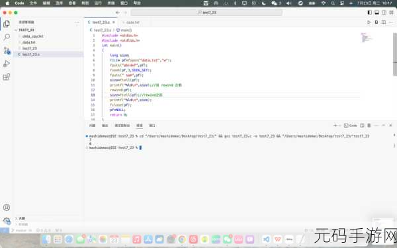Toggle primary sidebar visibility in title bar

tap(370, 13)
